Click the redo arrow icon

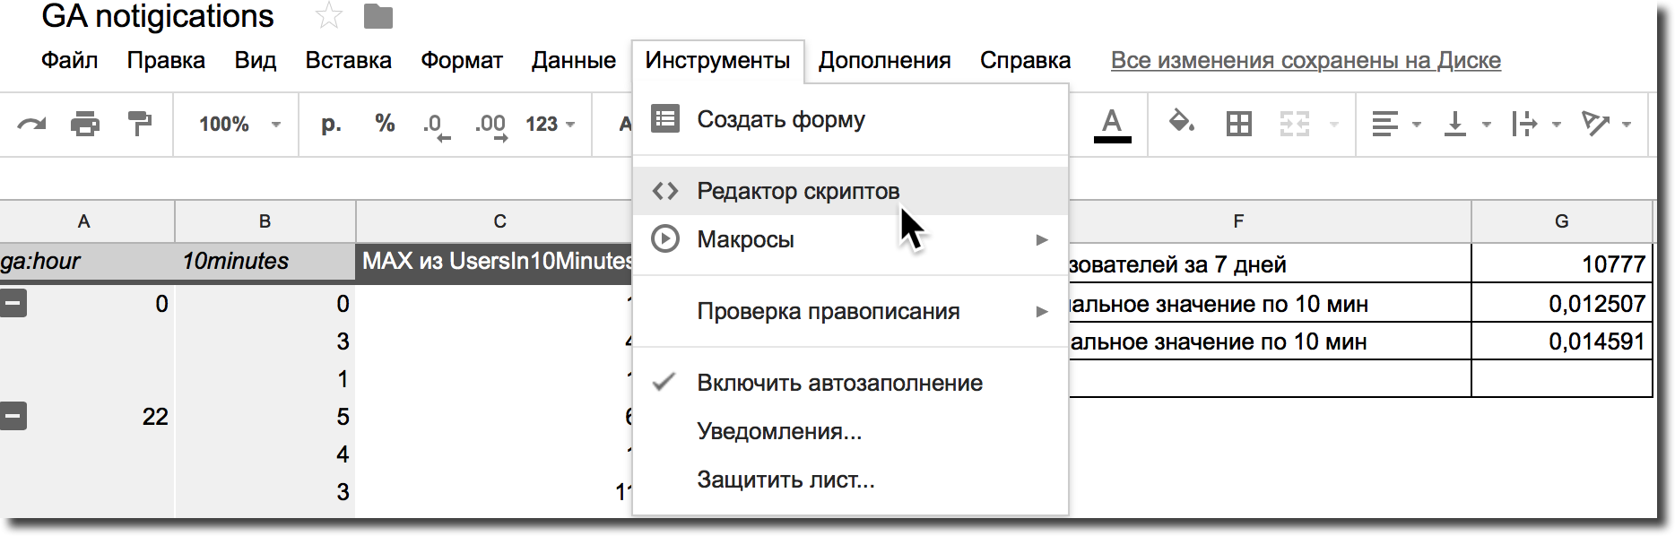point(31,124)
